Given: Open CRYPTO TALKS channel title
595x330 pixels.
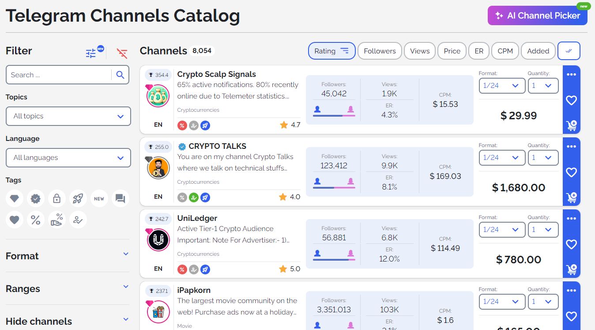Looking at the screenshot, I should [x=217, y=146].
